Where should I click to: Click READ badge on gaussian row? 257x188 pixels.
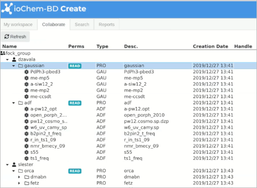[x=75, y=66]
